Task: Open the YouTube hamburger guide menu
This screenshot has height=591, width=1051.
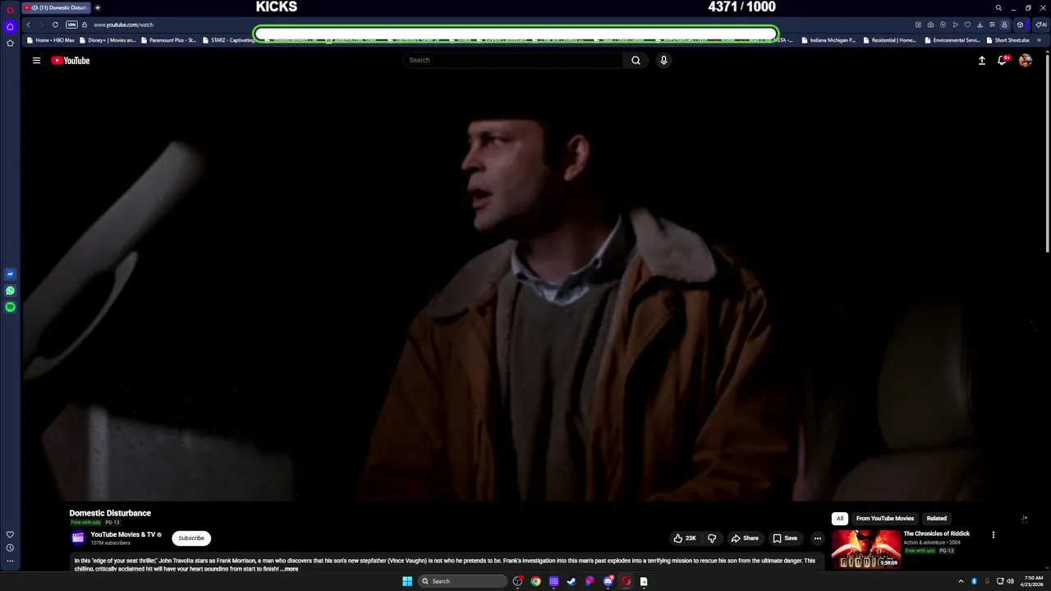Action: 36,60
